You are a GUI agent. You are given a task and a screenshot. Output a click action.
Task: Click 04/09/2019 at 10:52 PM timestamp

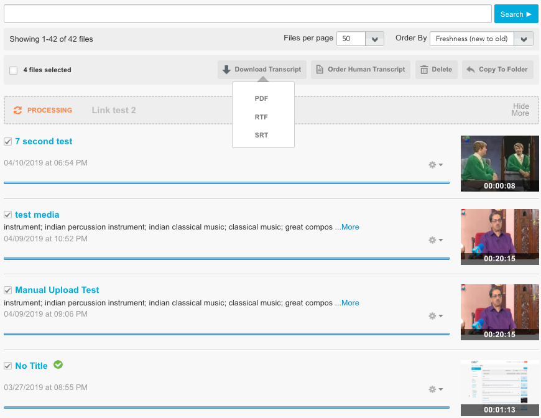click(45, 239)
